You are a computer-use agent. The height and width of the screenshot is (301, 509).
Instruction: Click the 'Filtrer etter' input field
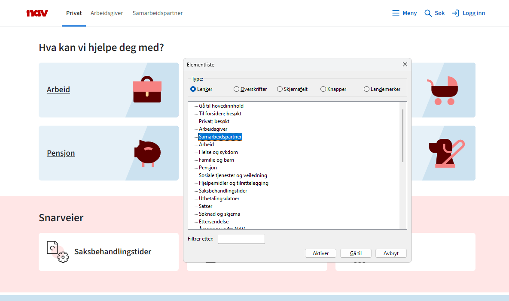pyautogui.click(x=241, y=239)
